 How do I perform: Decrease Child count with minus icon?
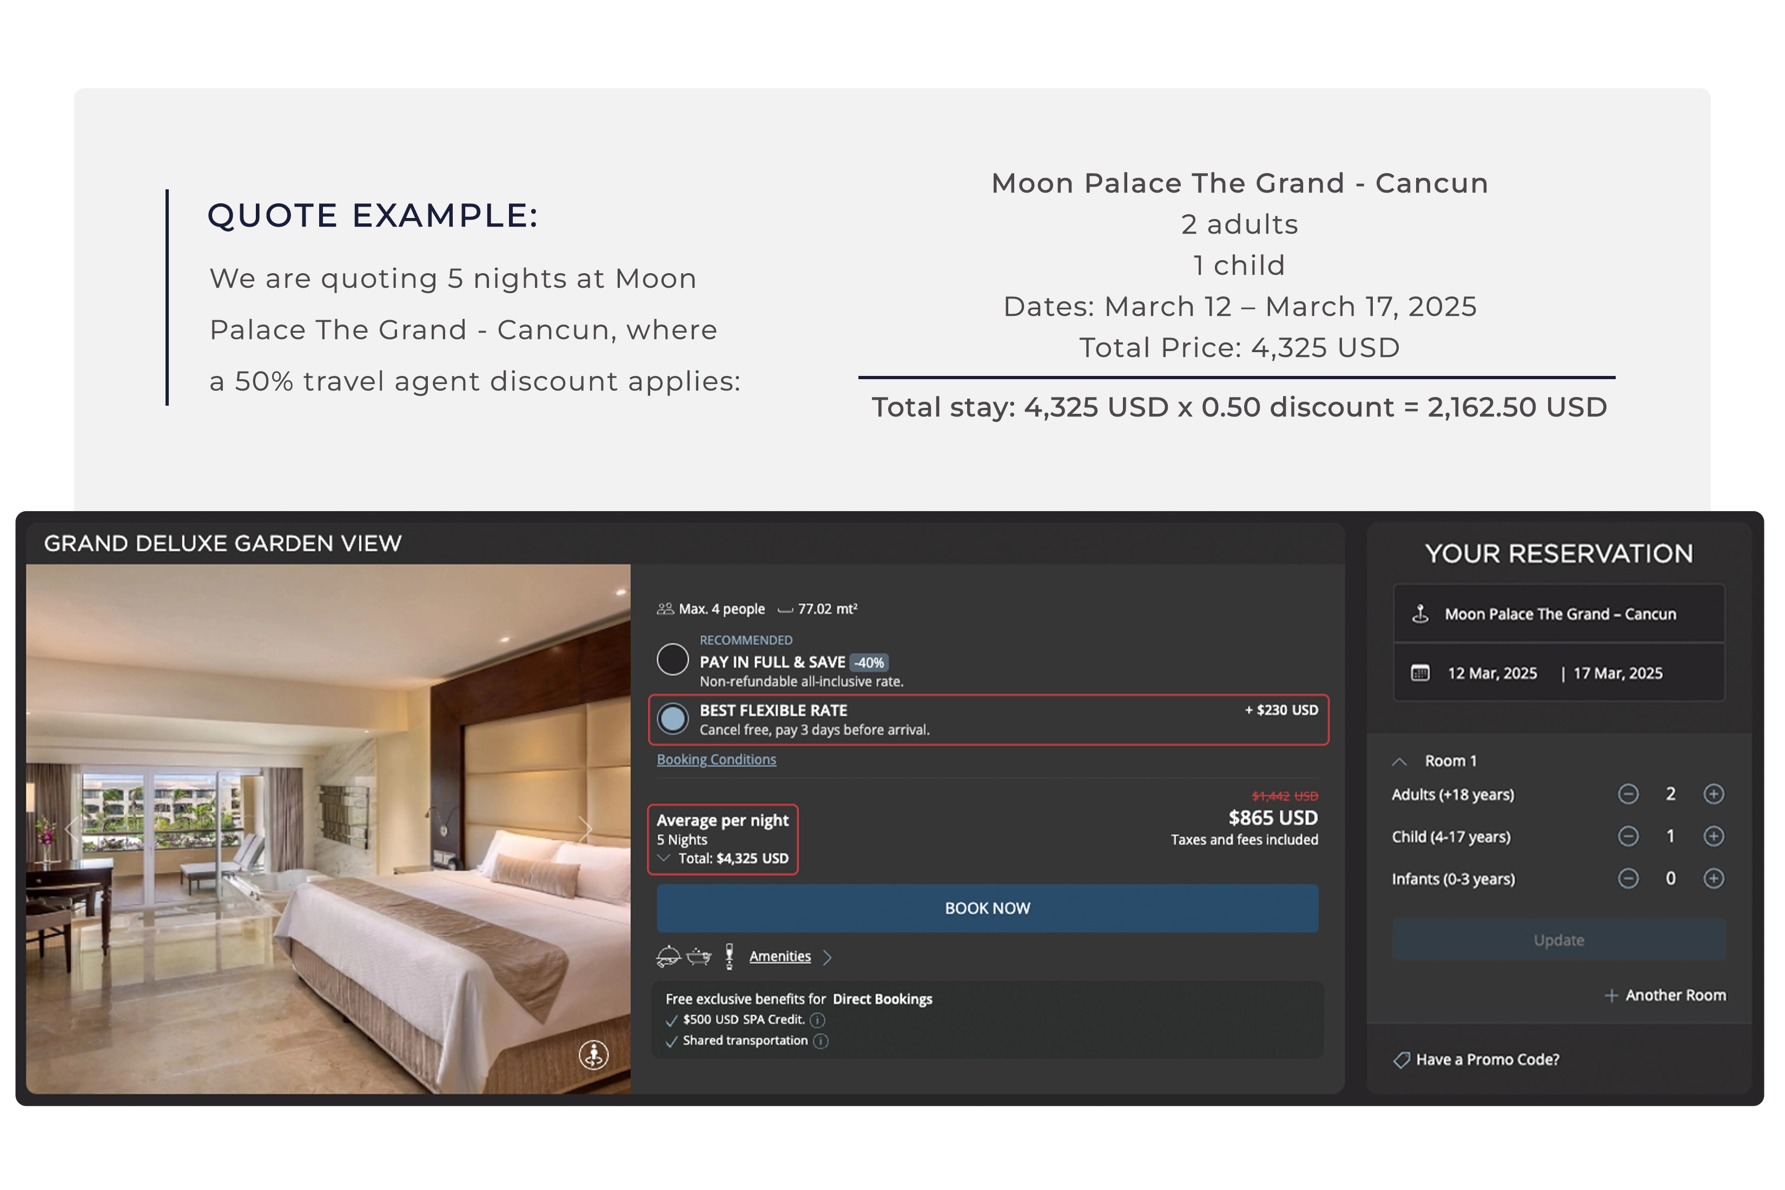coord(1628,836)
